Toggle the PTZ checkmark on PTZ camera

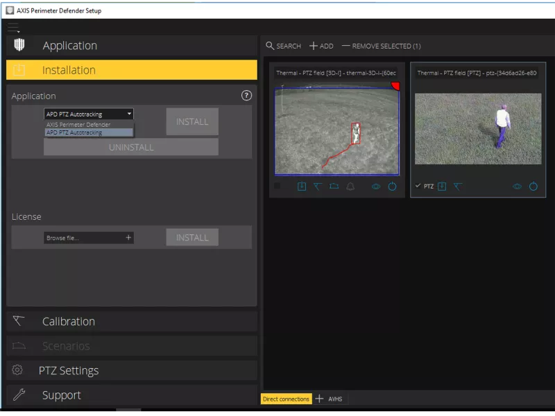click(x=418, y=186)
